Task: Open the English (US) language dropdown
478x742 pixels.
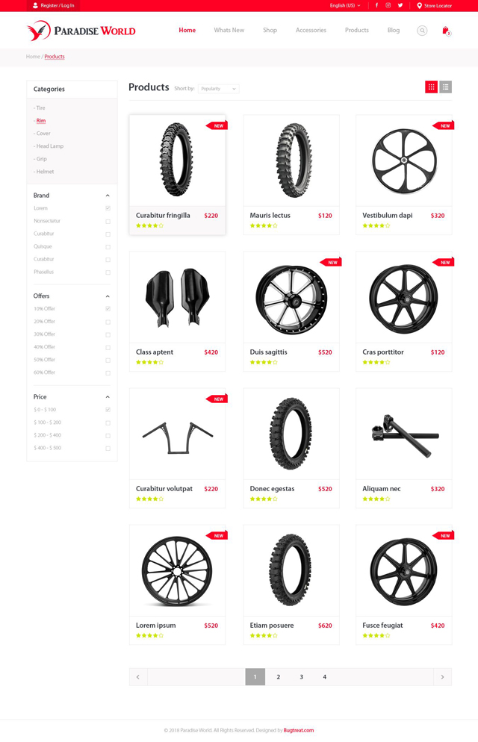Action: point(345,6)
